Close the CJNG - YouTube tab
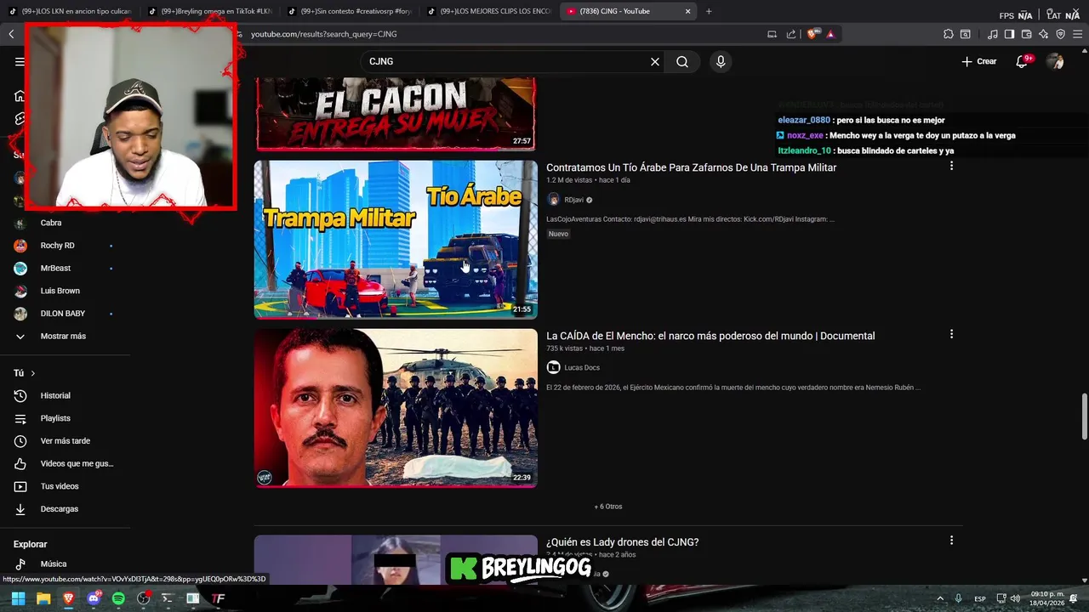 tap(687, 11)
